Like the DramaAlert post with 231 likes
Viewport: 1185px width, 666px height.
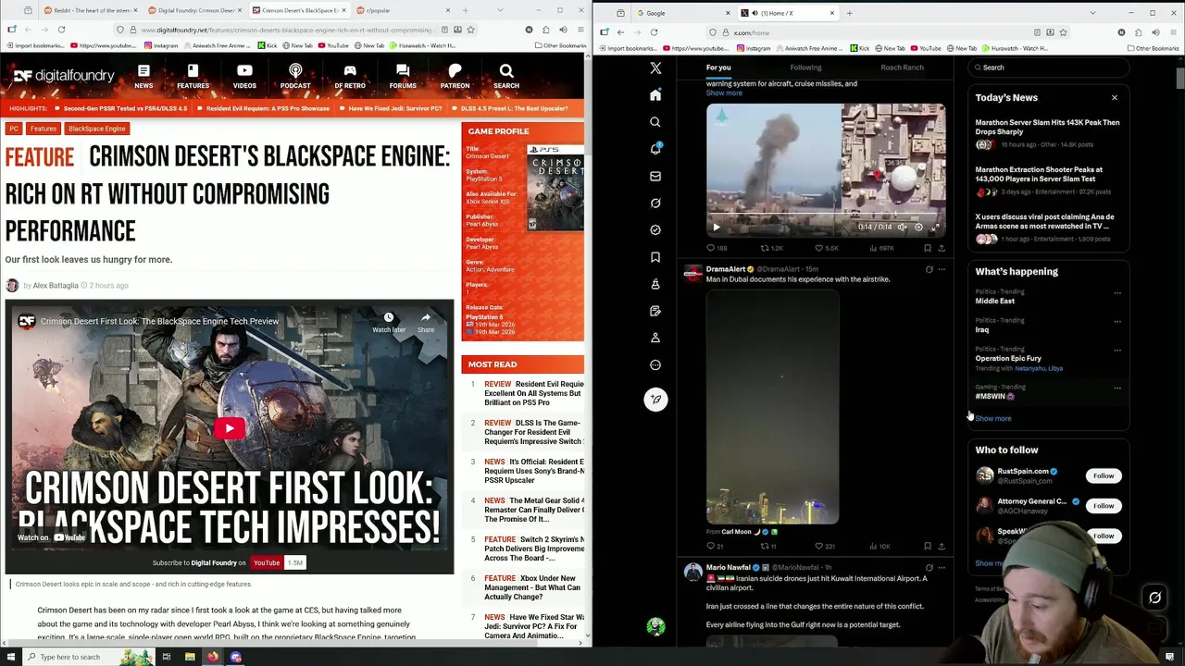[x=825, y=546]
